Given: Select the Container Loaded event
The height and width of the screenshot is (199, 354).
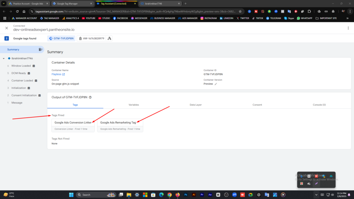Looking at the screenshot, I should click(x=22, y=81).
